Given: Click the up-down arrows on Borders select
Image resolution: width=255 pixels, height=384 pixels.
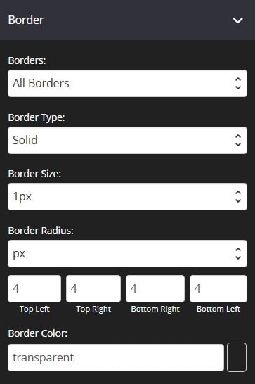Looking at the screenshot, I should [x=238, y=83].
